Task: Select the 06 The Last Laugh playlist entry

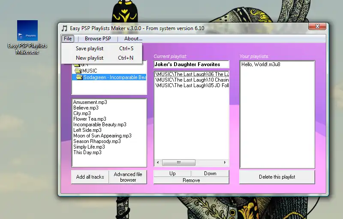Action: click(x=192, y=74)
